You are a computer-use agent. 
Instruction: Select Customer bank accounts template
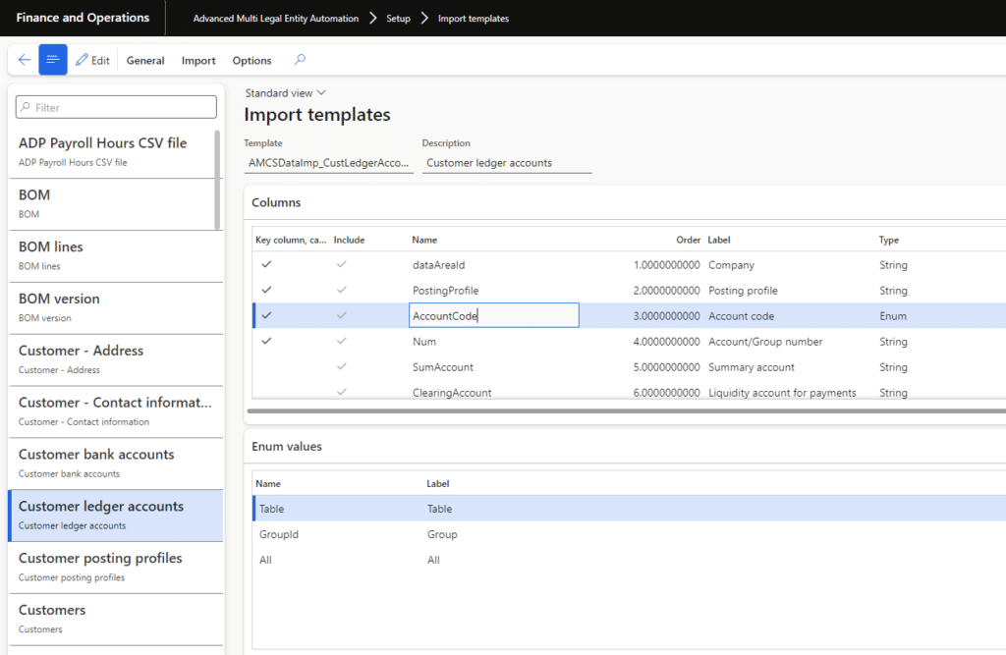(116, 464)
